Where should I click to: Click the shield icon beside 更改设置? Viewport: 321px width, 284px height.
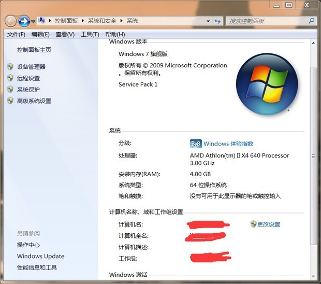click(253, 224)
